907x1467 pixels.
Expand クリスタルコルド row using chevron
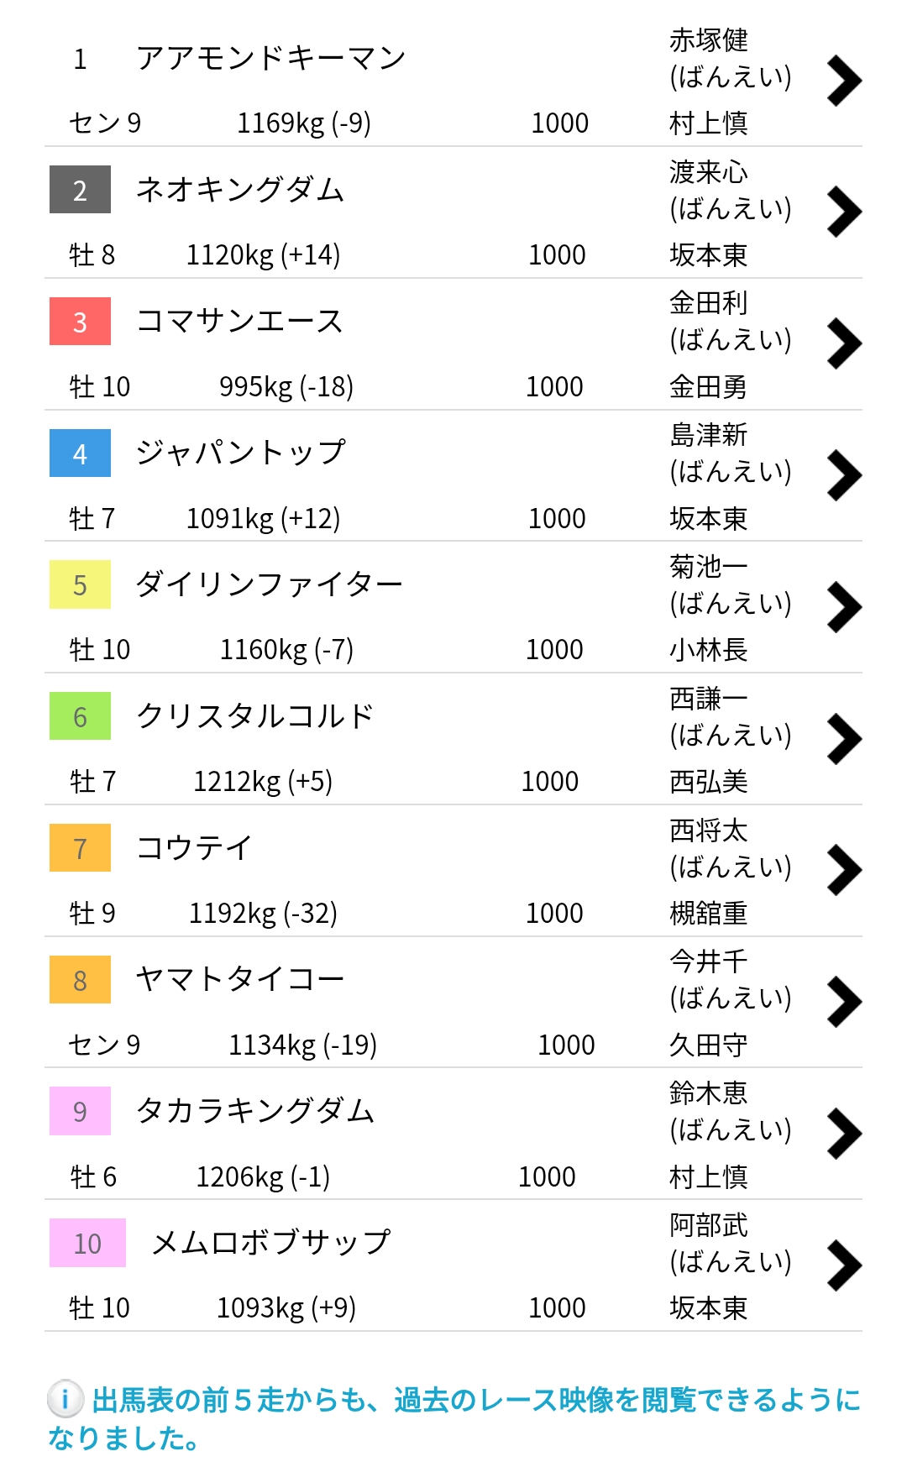click(844, 738)
